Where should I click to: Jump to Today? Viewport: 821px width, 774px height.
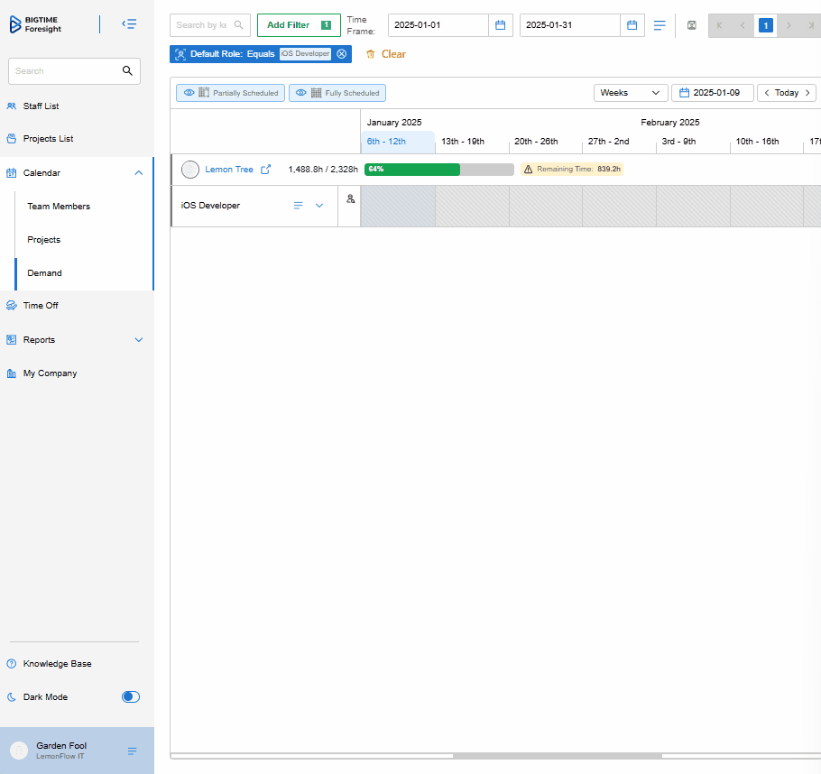pos(787,93)
